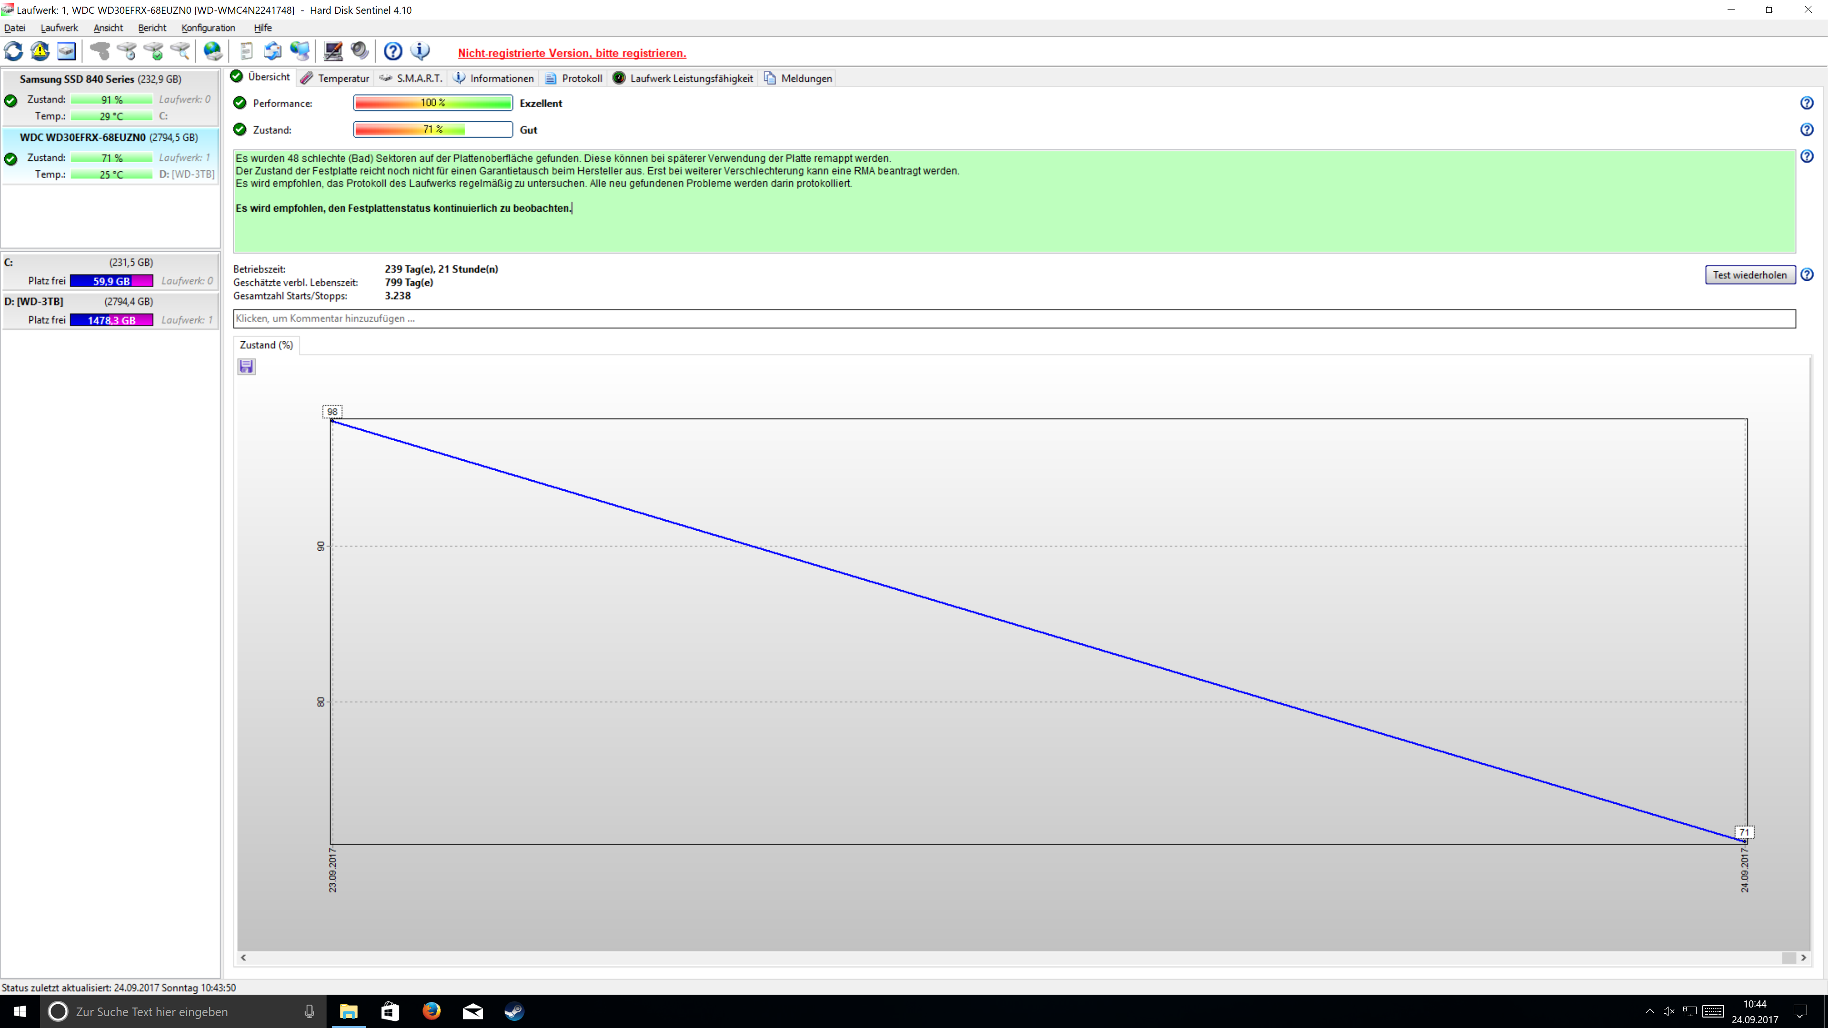Click the Nicht-registrierte Version registration link
Viewport: 1828px width, 1028px height.
571,53
